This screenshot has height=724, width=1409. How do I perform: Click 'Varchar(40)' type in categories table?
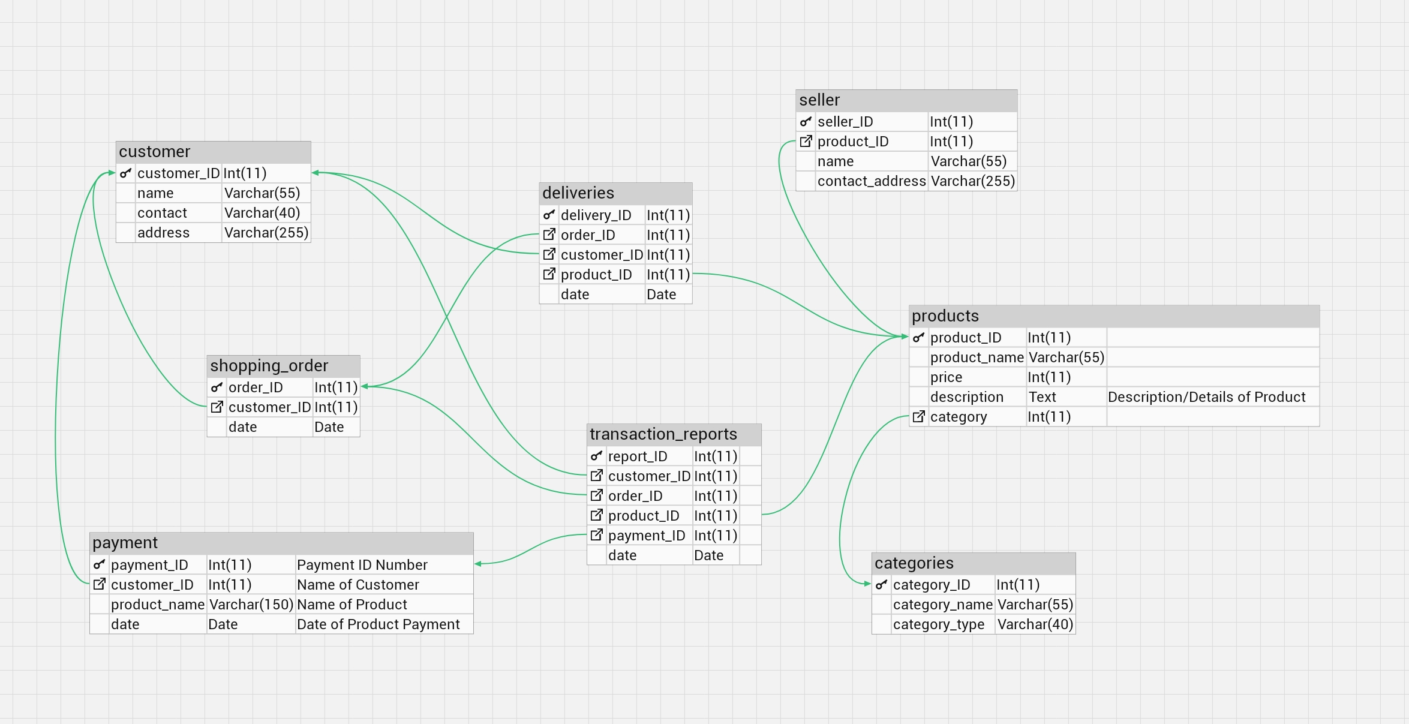pos(1035,624)
